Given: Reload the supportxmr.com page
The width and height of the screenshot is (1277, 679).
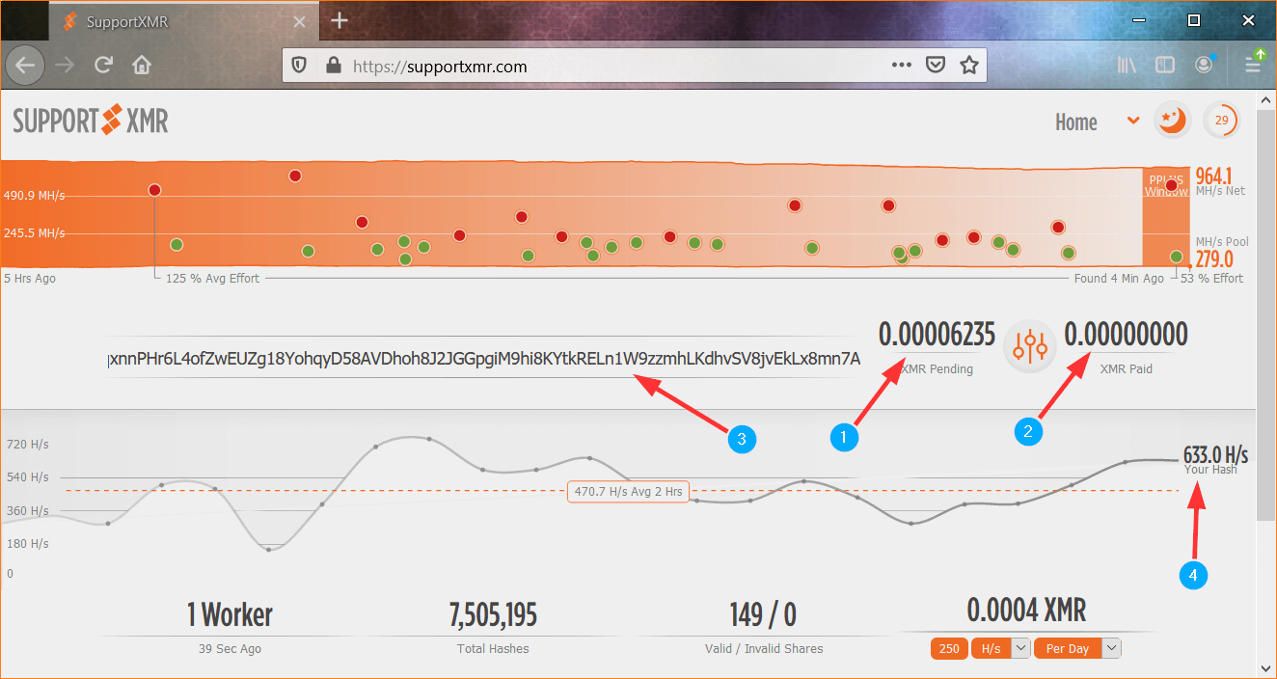Looking at the screenshot, I should tap(103, 66).
